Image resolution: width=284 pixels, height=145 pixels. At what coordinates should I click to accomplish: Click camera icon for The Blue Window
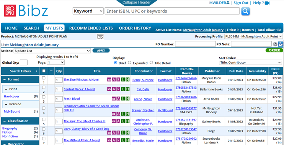coord(109,79)
